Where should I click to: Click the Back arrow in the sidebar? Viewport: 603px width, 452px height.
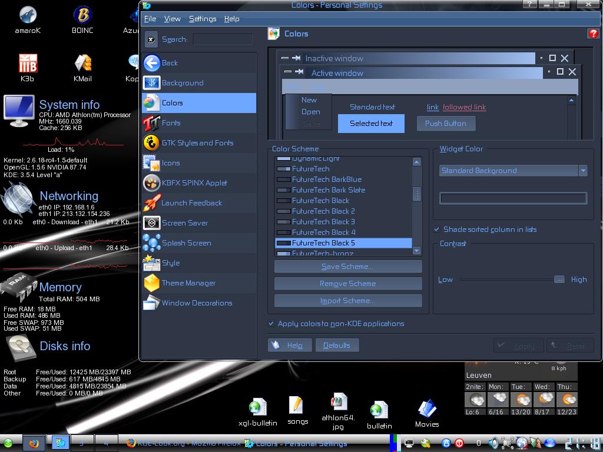[199, 62]
